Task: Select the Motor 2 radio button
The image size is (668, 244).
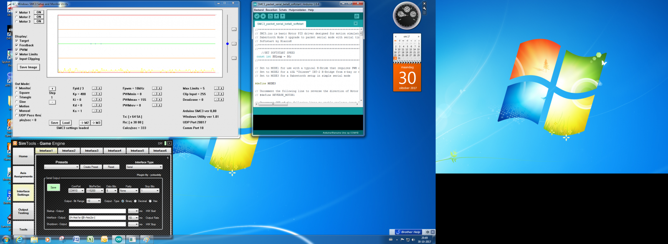Action: pyautogui.click(x=16, y=17)
